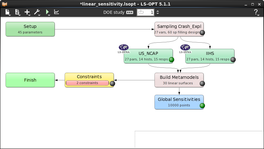Click gray status LED on IIHS

coord(233,59)
